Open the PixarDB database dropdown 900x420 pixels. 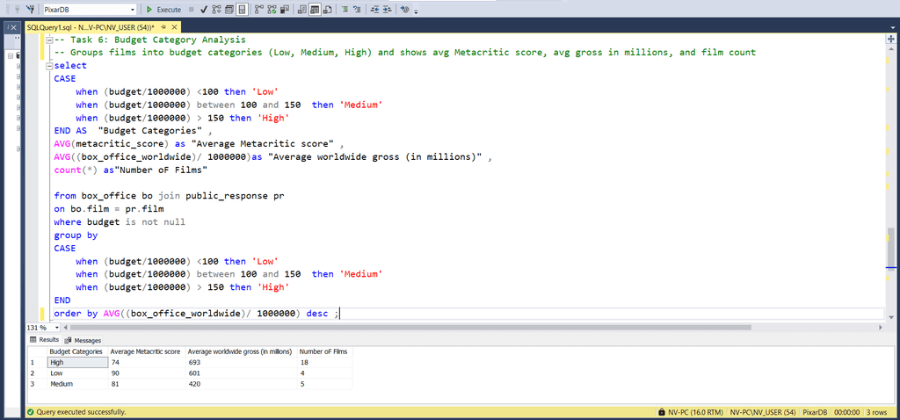[x=132, y=9]
